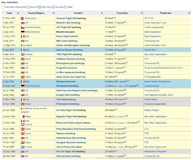This screenshot has height=160, width=193.
Task: Click UK flag in Deal barracks row
Action: tap(23, 156)
